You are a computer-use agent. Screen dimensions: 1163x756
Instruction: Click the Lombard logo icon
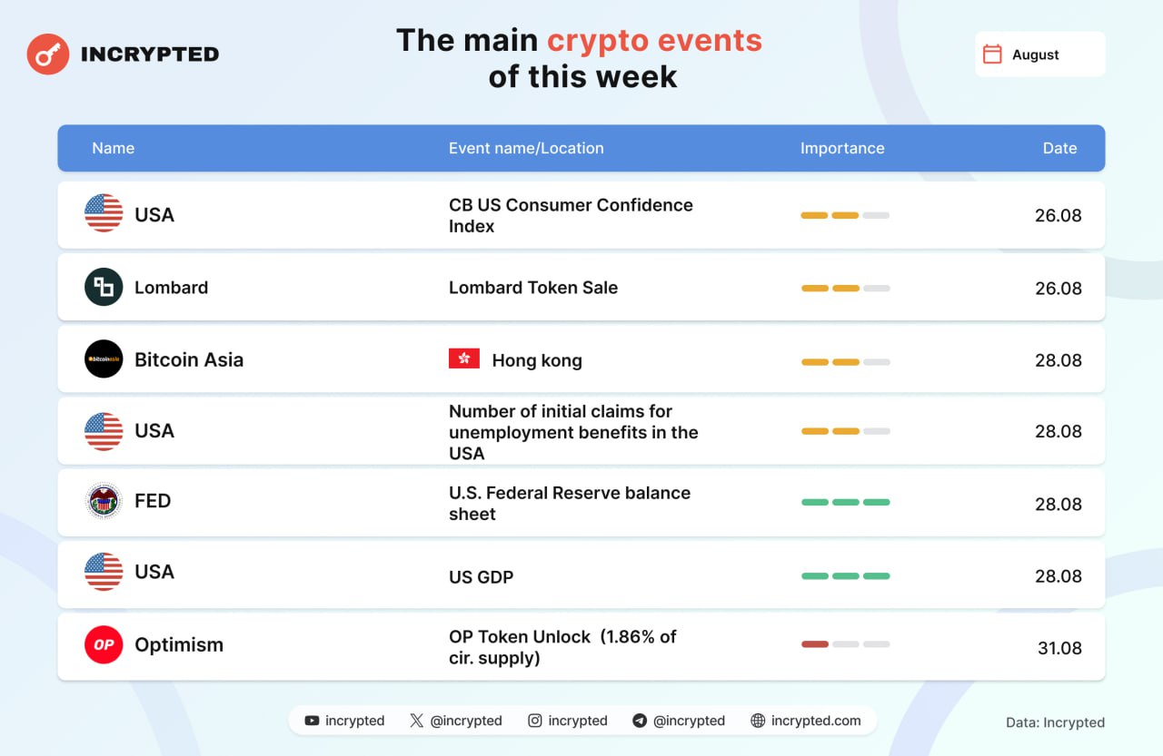104,288
